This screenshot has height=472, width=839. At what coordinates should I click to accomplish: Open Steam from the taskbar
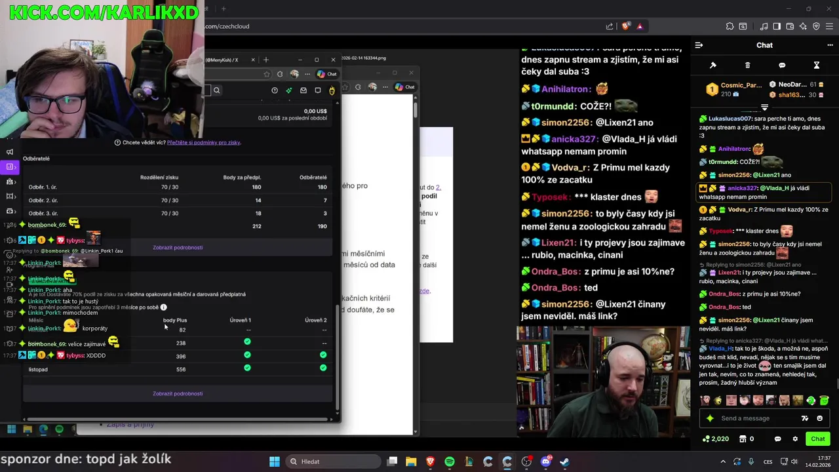coord(564,462)
